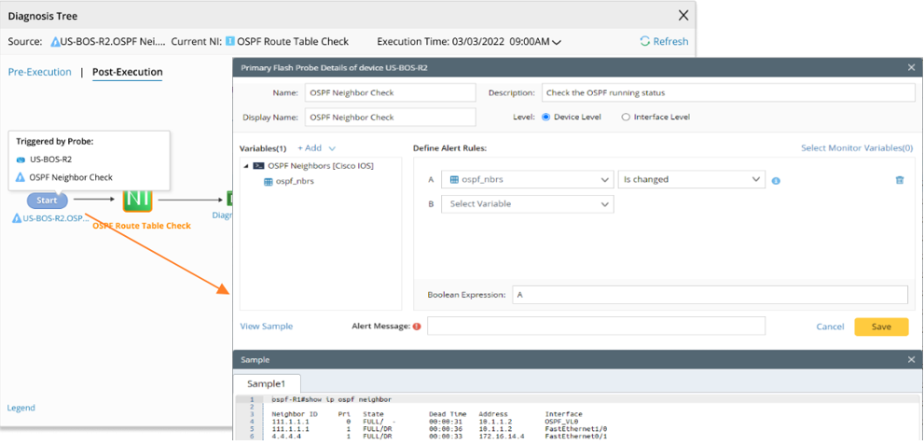924x445 pixels.
Task: Click the Refresh icon in Diagnosis Tree
Action: point(645,41)
